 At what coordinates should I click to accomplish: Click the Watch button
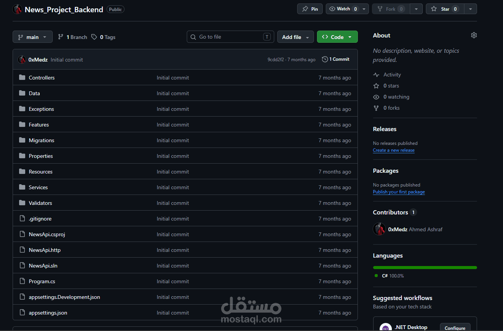click(343, 9)
